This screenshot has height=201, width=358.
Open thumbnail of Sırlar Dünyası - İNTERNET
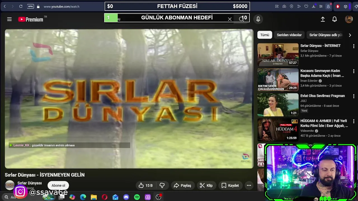point(278,54)
